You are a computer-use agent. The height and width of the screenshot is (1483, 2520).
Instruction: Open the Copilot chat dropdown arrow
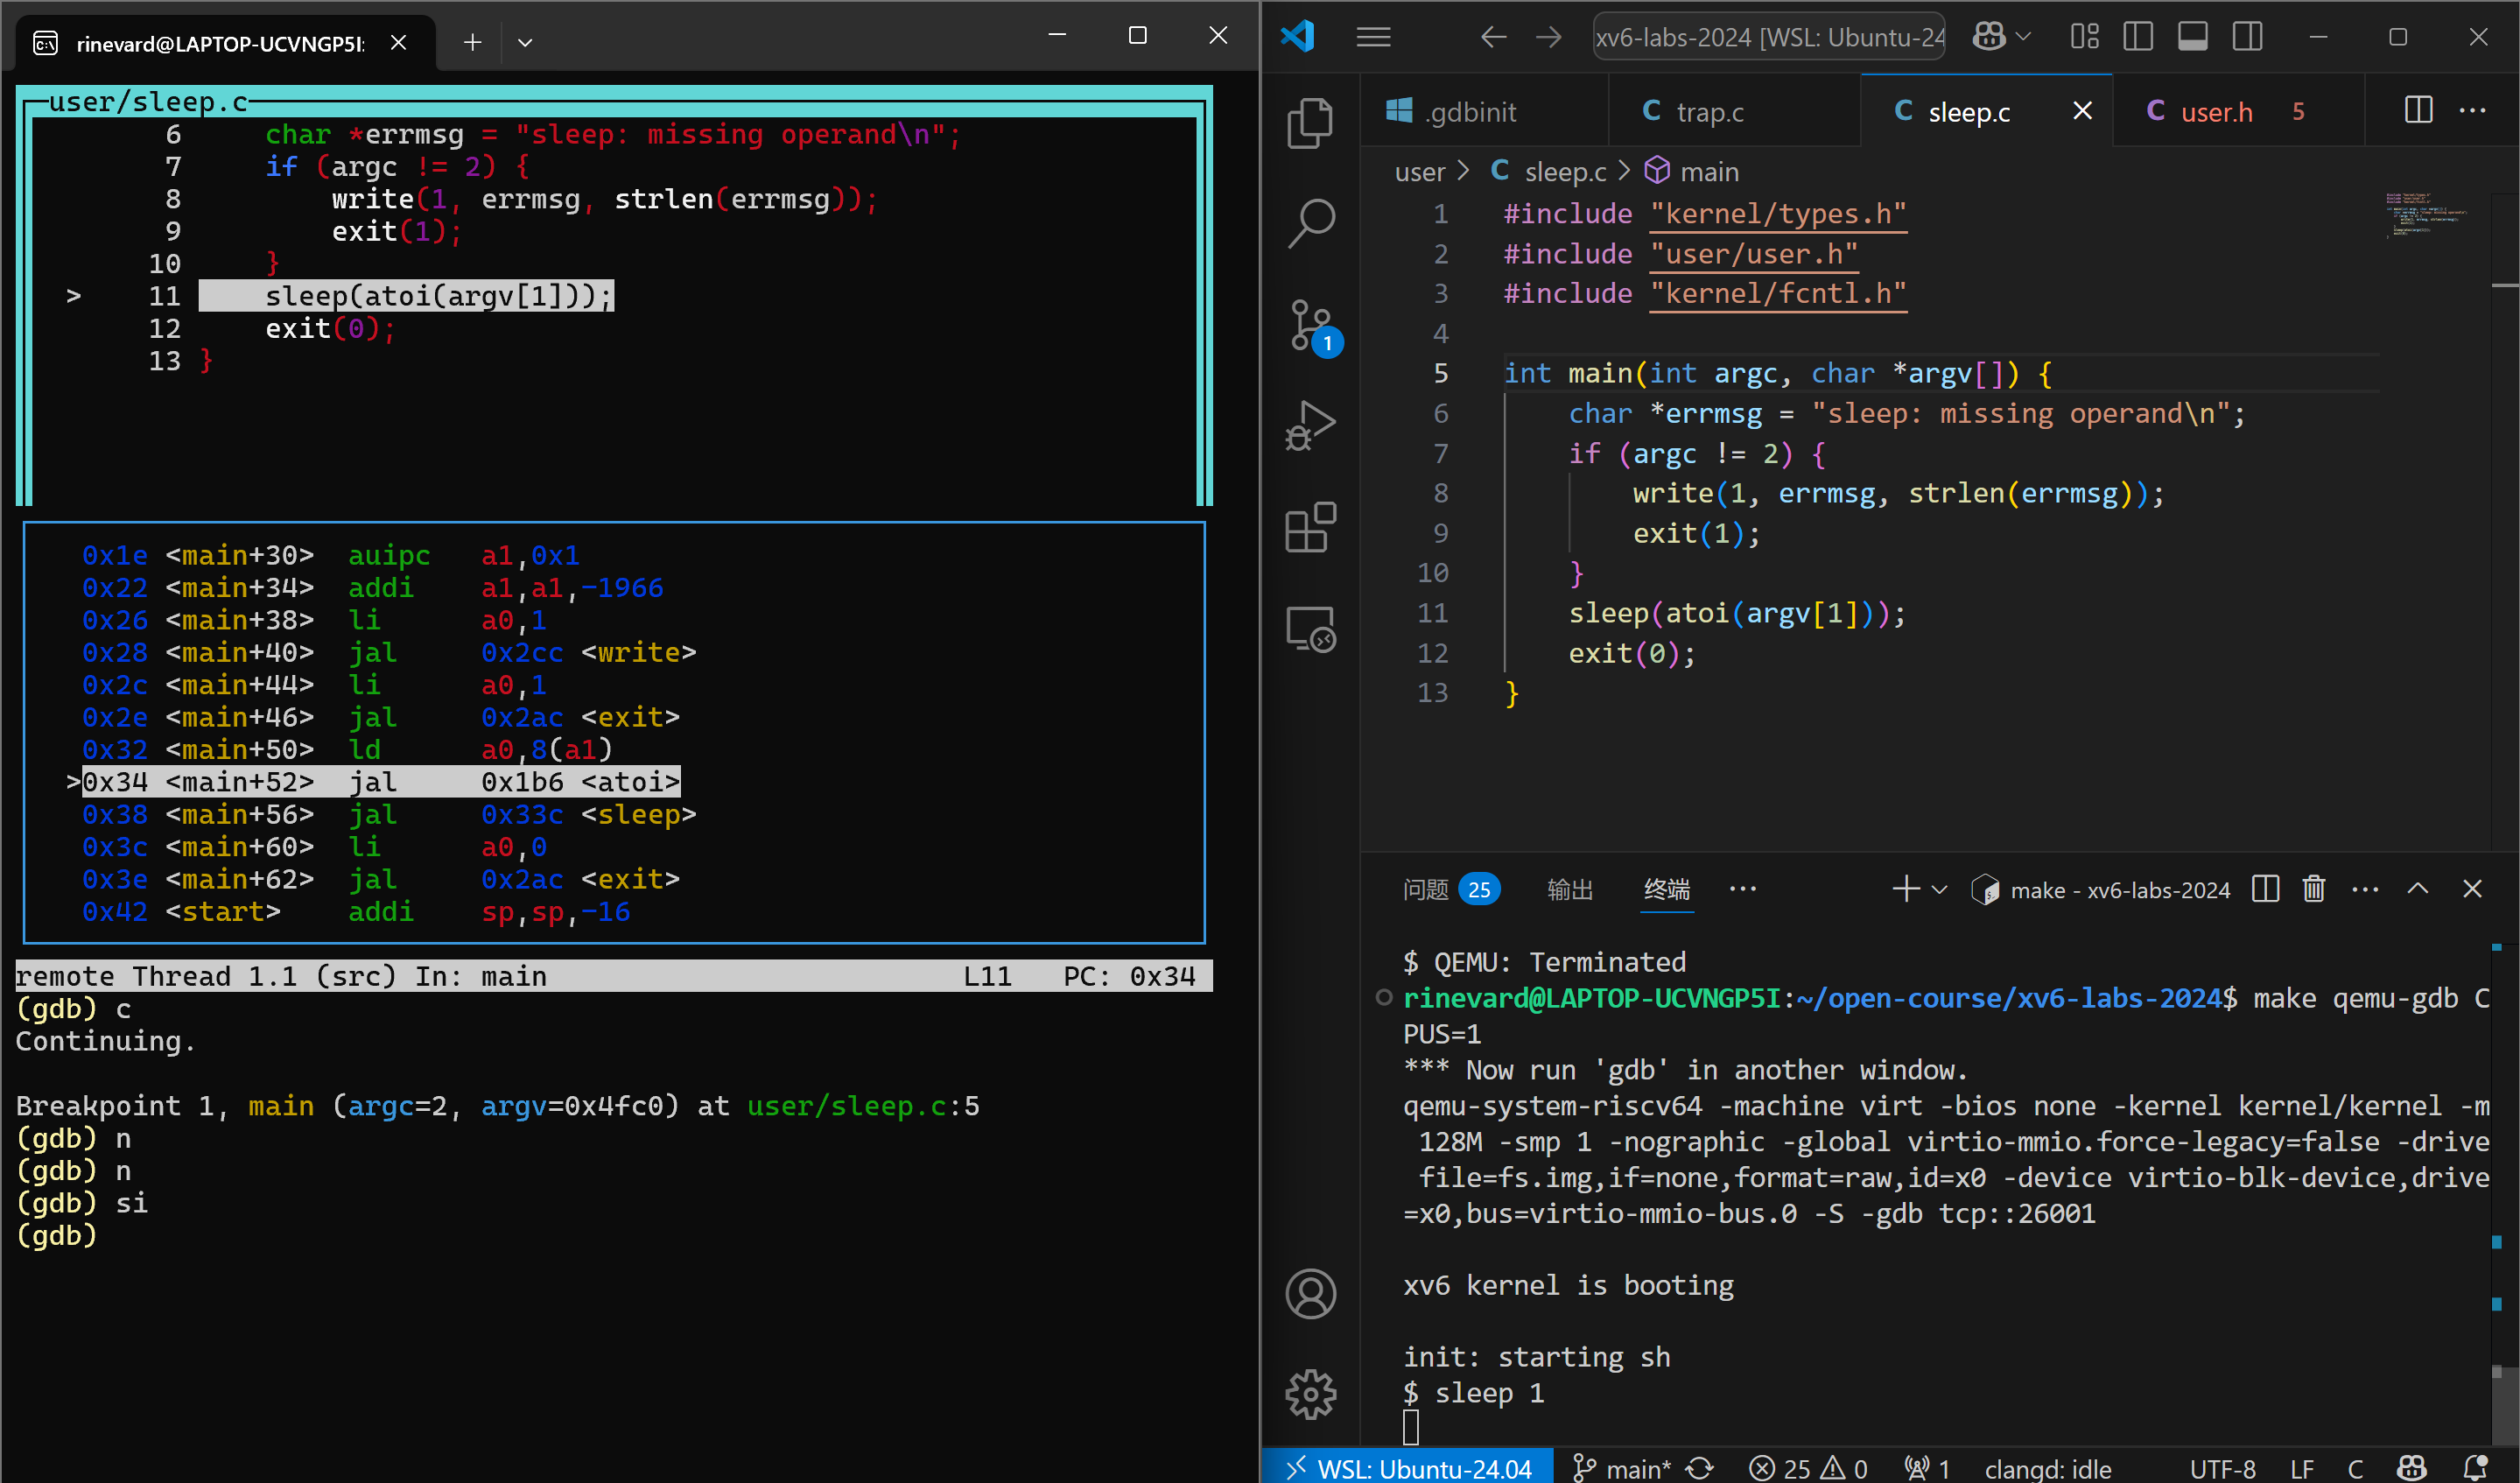coord(2024,37)
